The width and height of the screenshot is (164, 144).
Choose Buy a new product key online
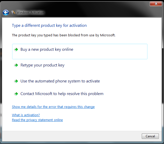pos(47,49)
